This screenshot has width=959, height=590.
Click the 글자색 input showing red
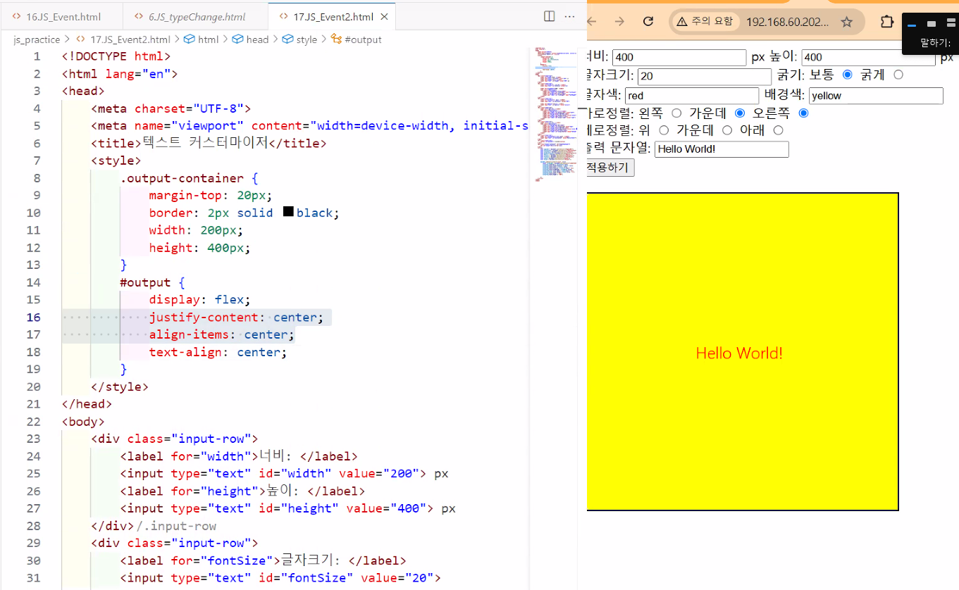pos(692,96)
